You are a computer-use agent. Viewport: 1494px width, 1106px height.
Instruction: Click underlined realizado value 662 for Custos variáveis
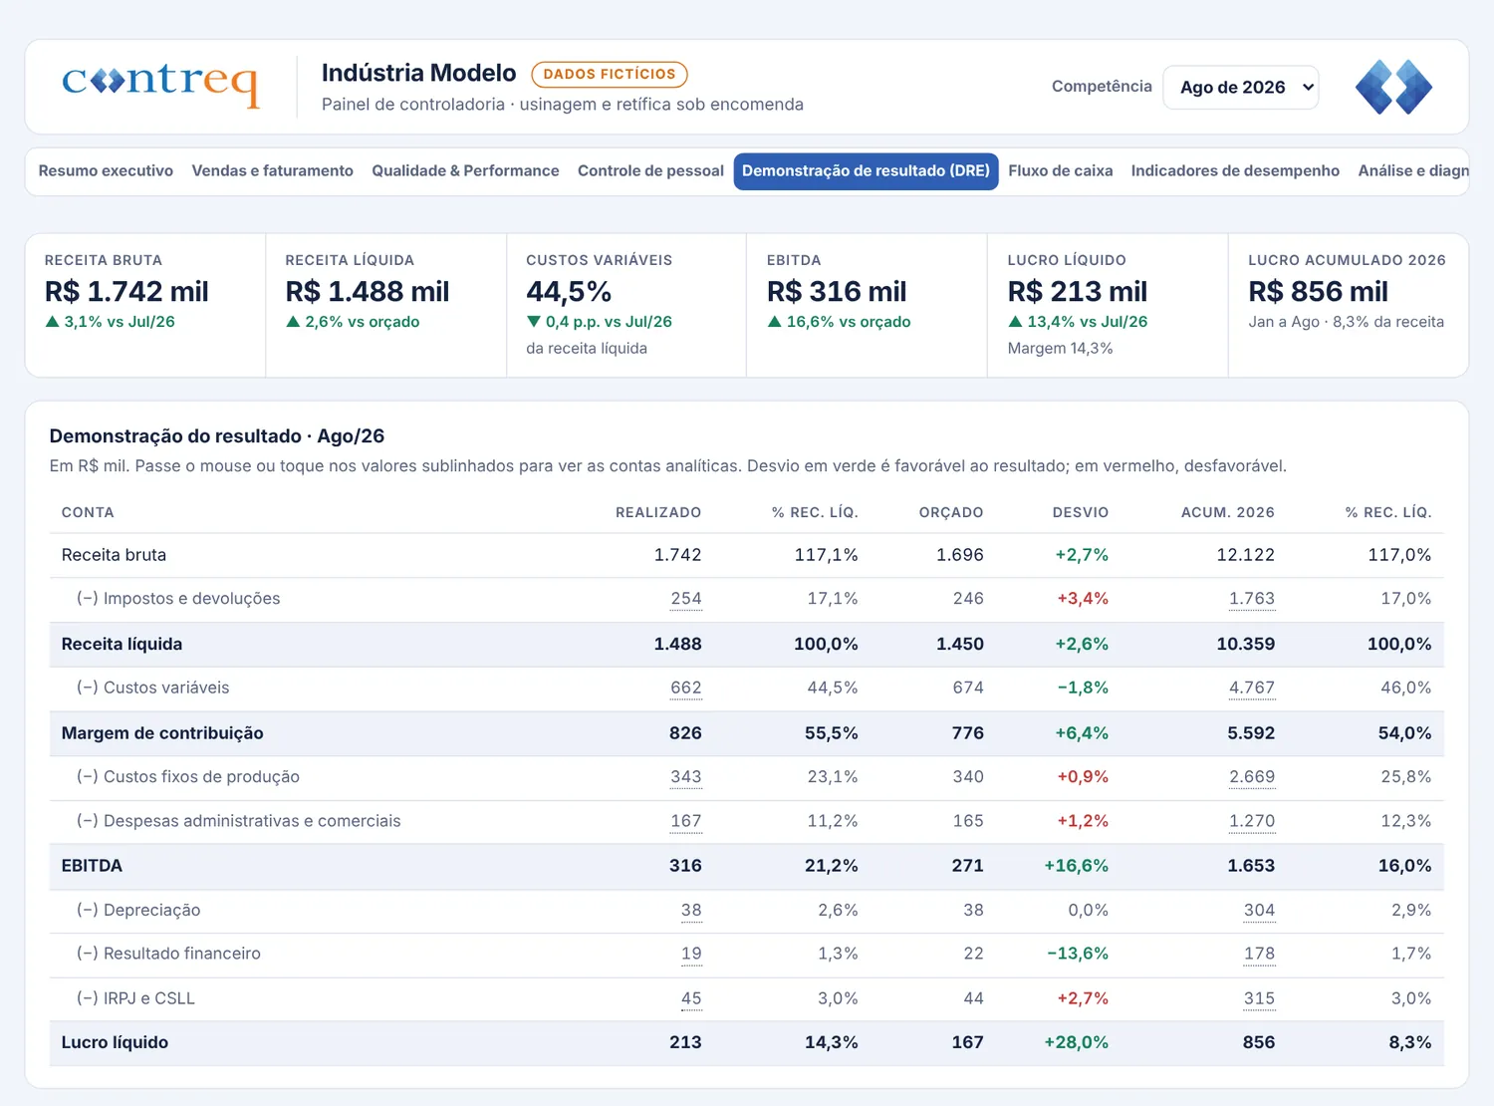(685, 688)
